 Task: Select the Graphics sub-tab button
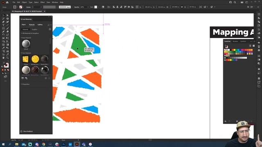pyautogui.click(x=34, y=29)
